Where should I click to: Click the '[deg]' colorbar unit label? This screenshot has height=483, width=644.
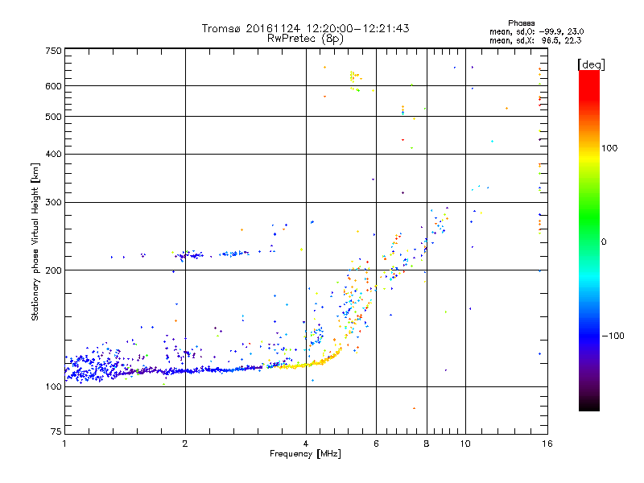pyautogui.click(x=591, y=64)
